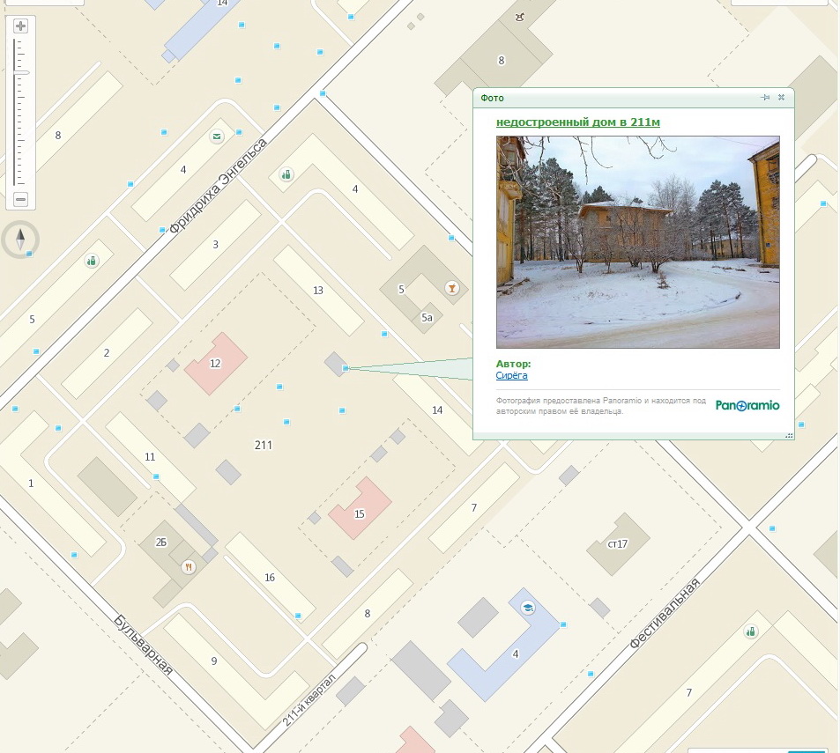Click the Panoramio logo

[x=747, y=406]
